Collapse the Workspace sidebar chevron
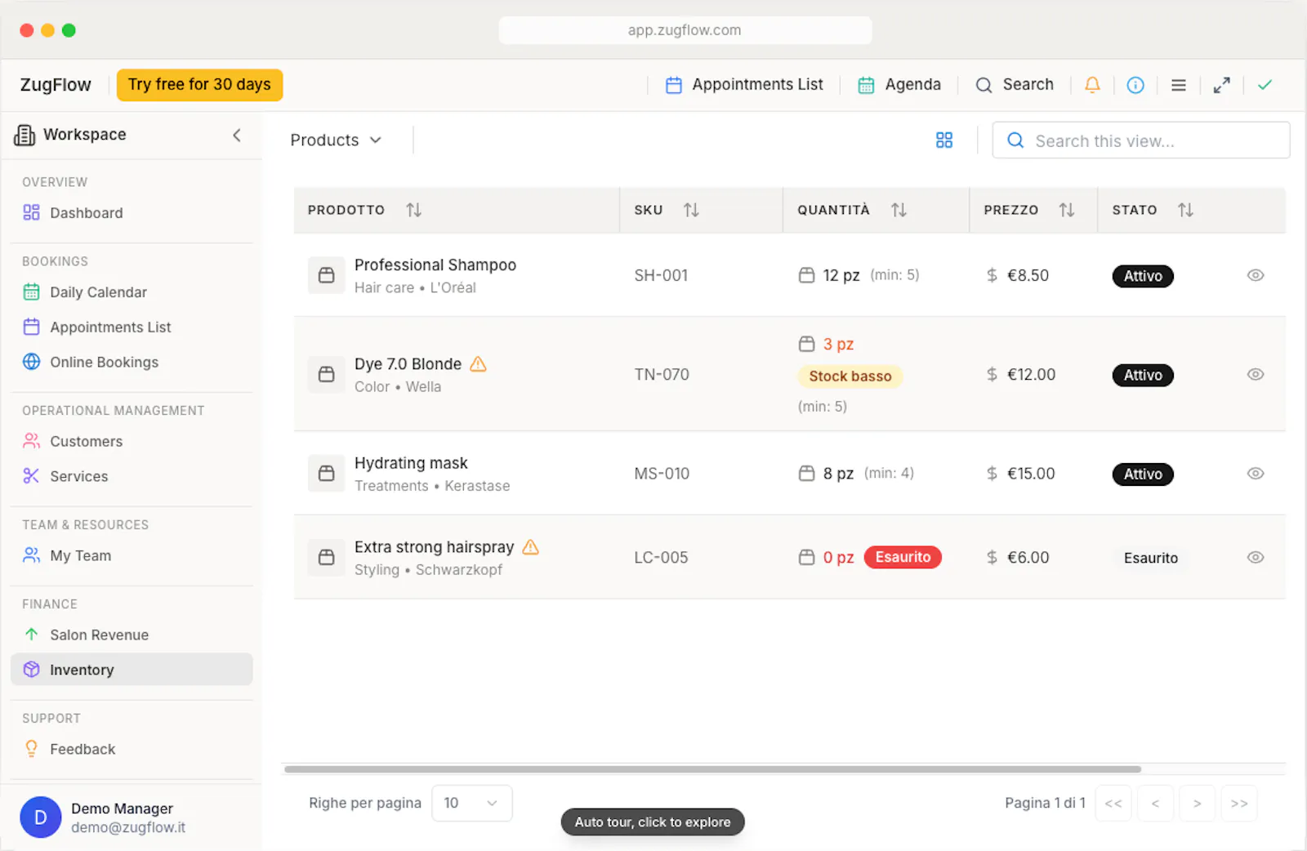 237,135
